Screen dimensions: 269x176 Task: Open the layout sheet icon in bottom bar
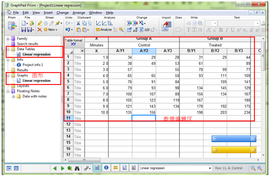(x=134, y=168)
